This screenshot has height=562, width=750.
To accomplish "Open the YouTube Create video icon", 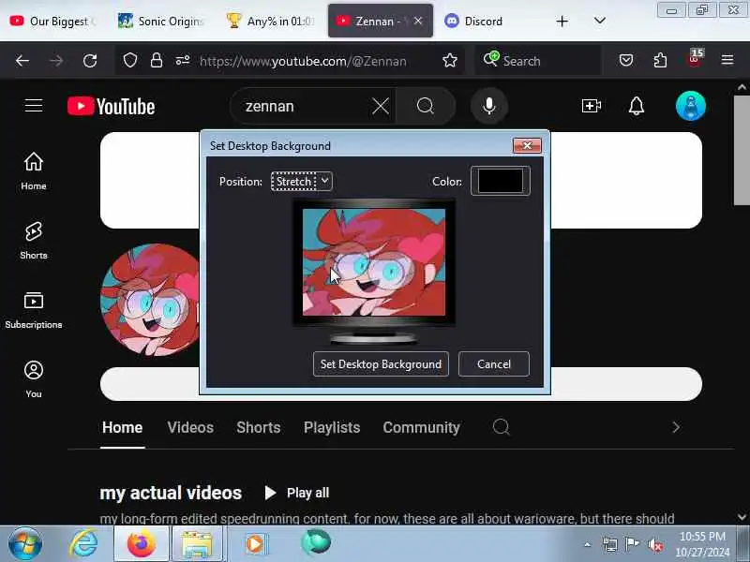I will [x=592, y=106].
